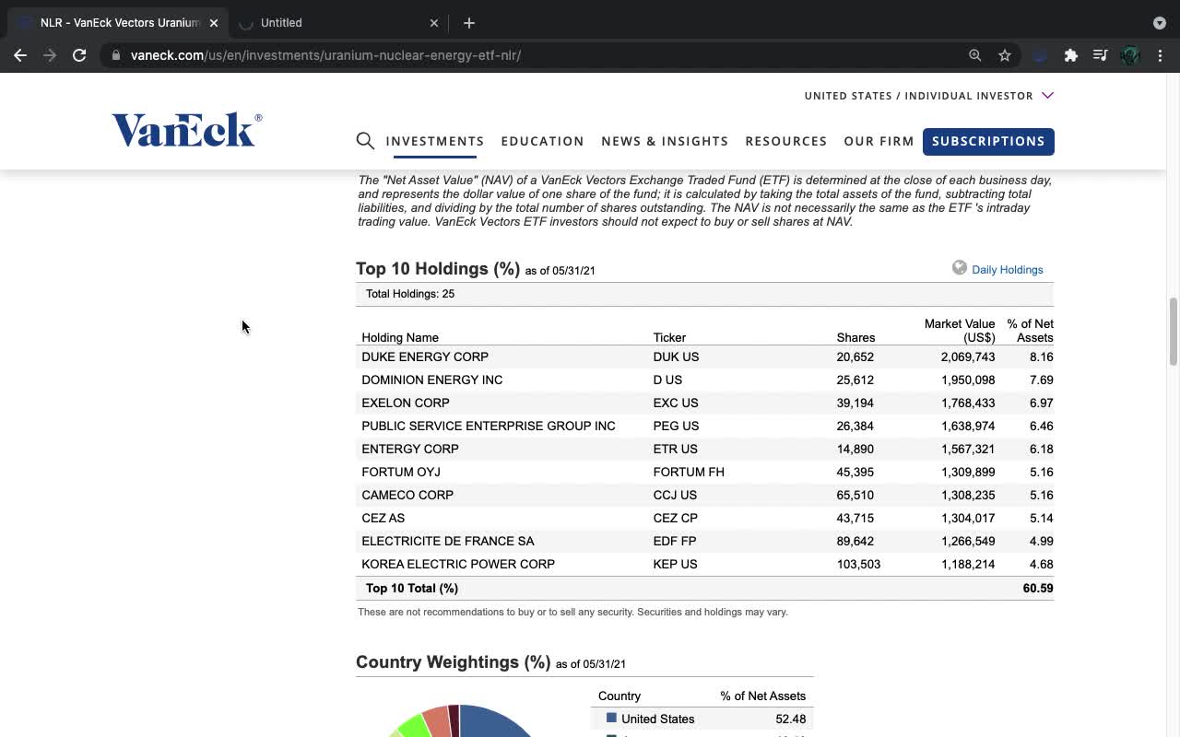Image resolution: width=1180 pixels, height=737 pixels.
Task: Click the Top 10 Total value 60.59
Action: 1038,588
